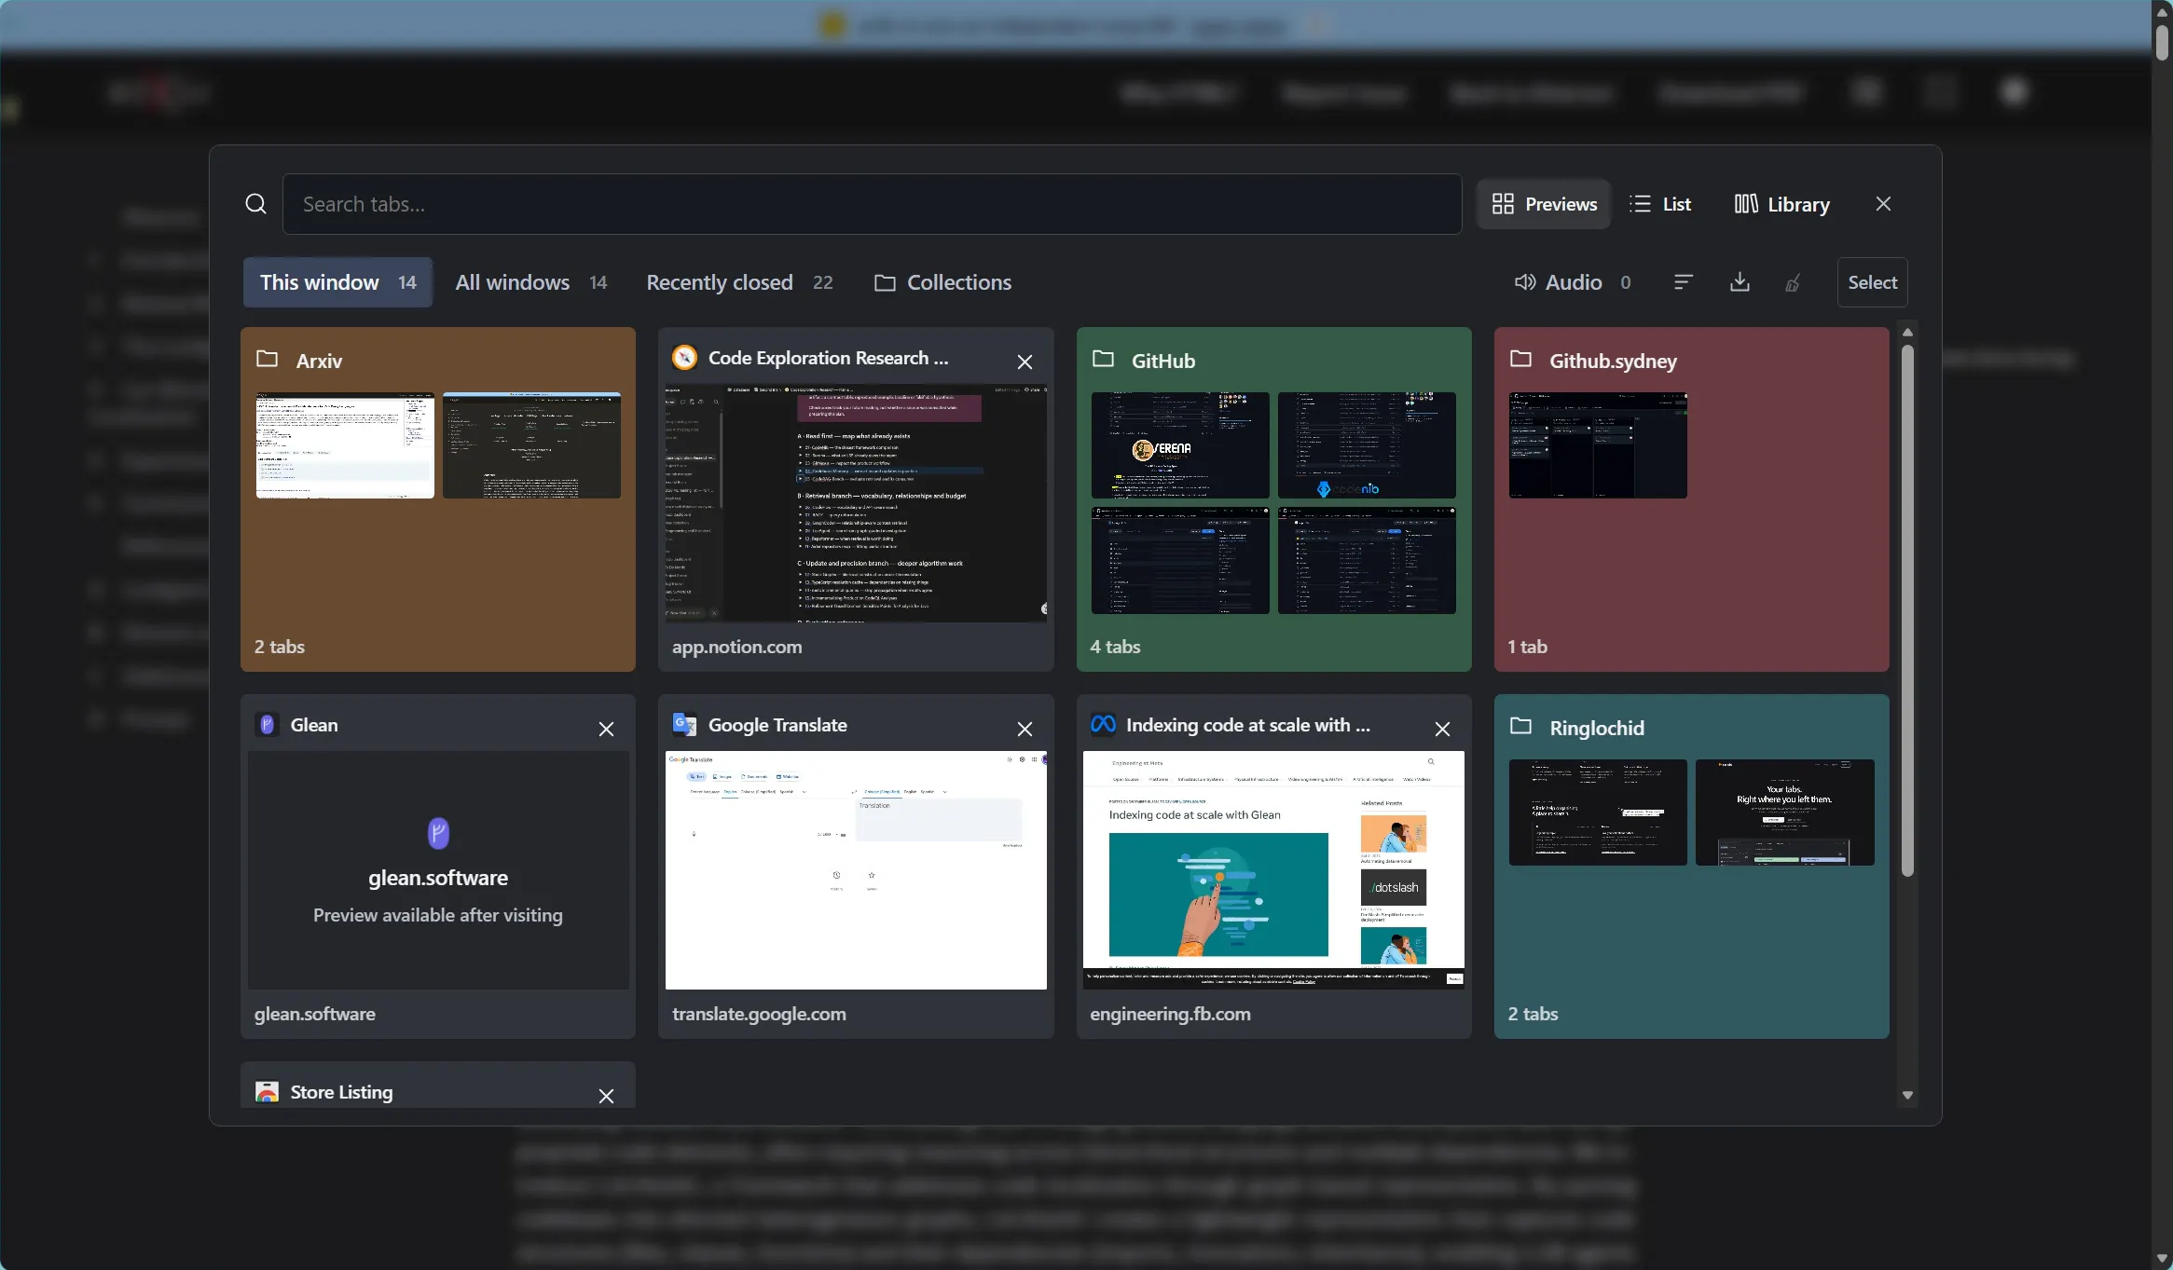Switch to Previews view
Viewport: 2173px width, 1270px height.
1544,204
